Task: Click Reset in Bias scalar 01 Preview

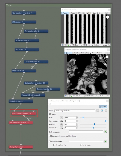Action: [x=73, y=13]
